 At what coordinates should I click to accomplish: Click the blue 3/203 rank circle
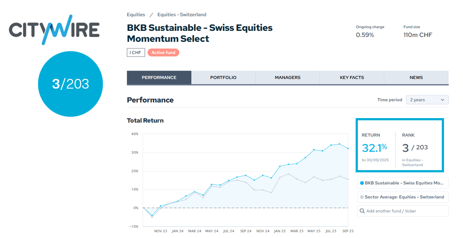click(70, 84)
